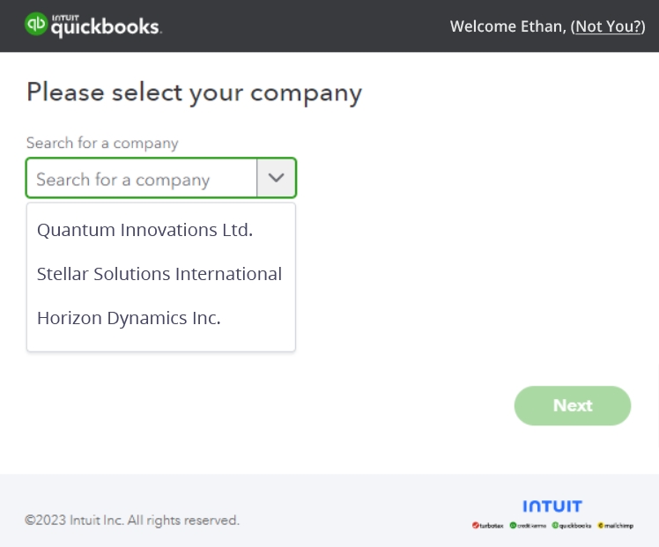The width and height of the screenshot is (659, 547).
Task: Pick Horizon Dynamics Inc. company
Action: tap(129, 318)
